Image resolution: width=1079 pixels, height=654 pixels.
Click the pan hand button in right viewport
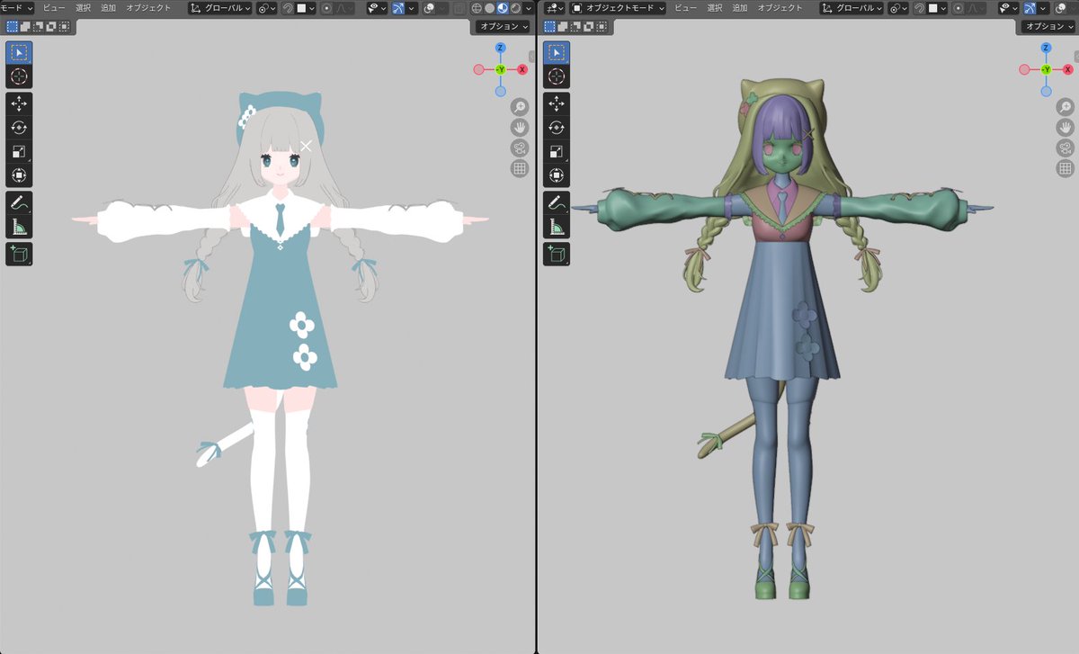(1066, 127)
